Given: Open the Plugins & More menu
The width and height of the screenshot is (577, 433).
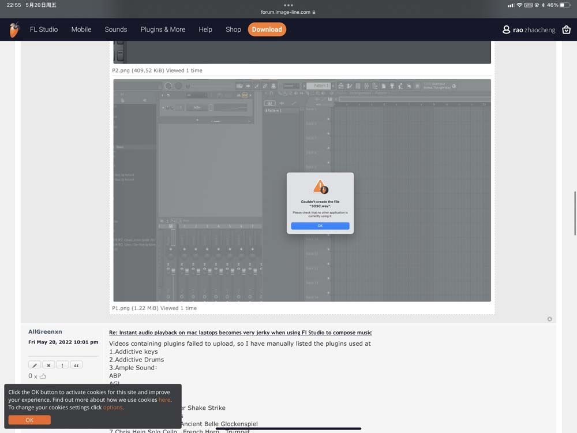Looking at the screenshot, I should (x=163, y=29).
